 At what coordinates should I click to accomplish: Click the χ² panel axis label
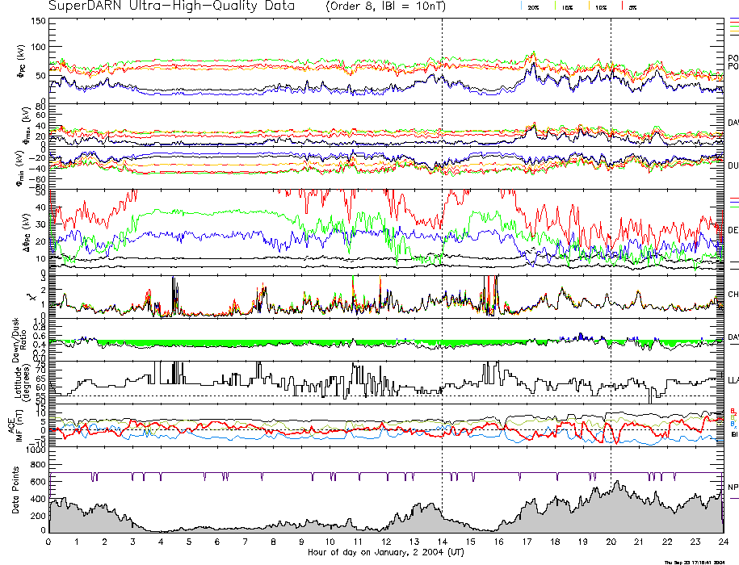[31, 297]
